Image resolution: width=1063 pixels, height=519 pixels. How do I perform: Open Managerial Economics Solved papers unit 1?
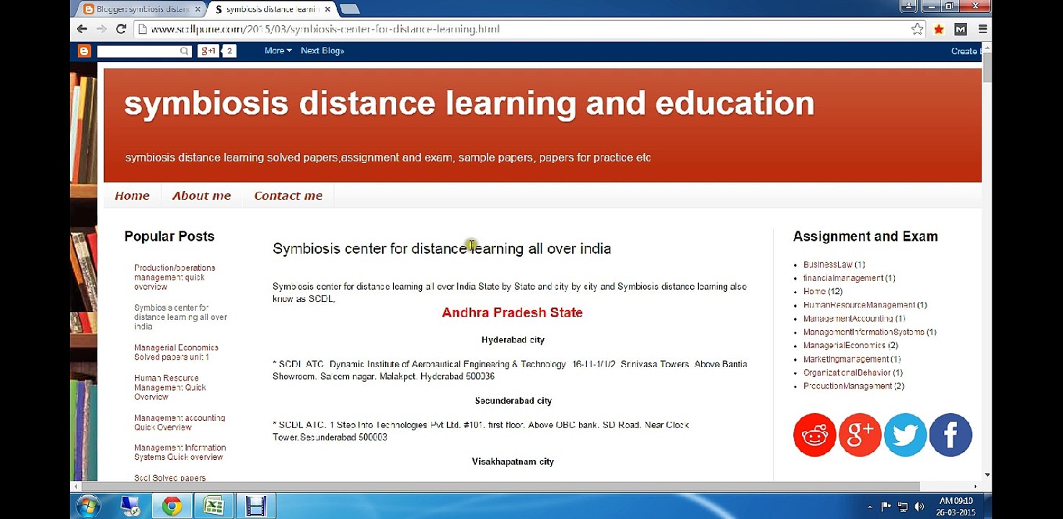click(x=176, y=352)
